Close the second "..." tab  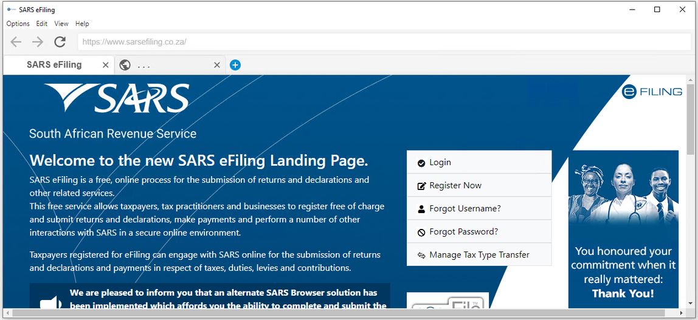point(217,66)
